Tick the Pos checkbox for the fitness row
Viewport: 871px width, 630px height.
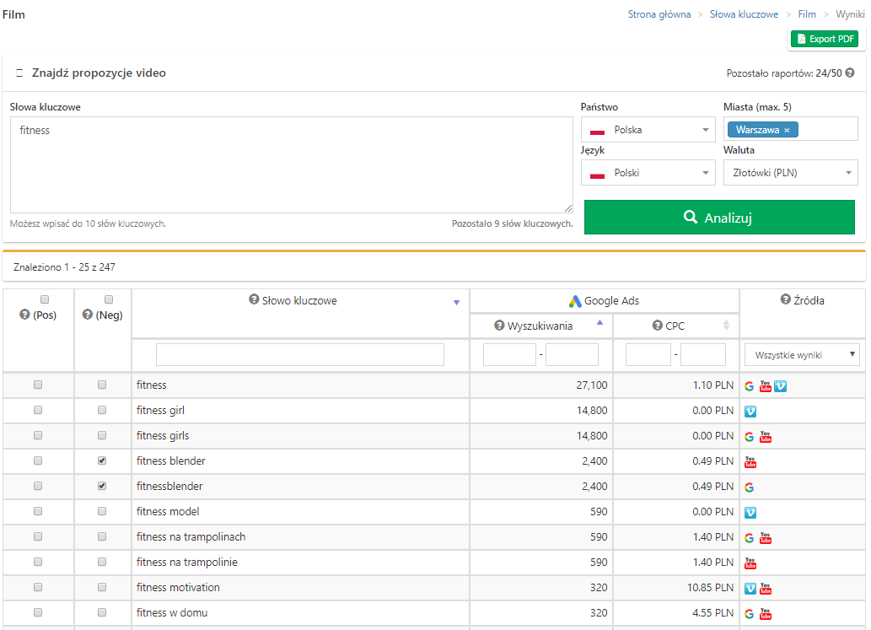click(x=38, y=385)
